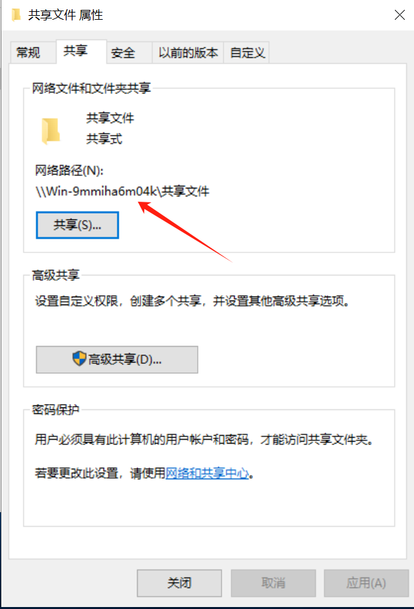Click the 关闭 button
The image size is (414, 609).
179,583
